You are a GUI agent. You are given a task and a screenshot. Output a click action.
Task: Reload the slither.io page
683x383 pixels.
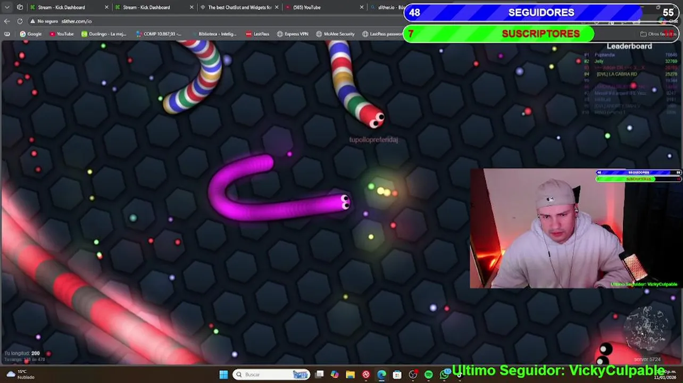(x=20, y=21)
